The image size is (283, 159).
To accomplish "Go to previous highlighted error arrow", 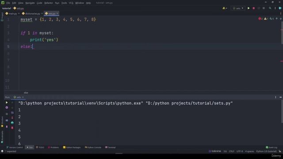I will 277,19.
